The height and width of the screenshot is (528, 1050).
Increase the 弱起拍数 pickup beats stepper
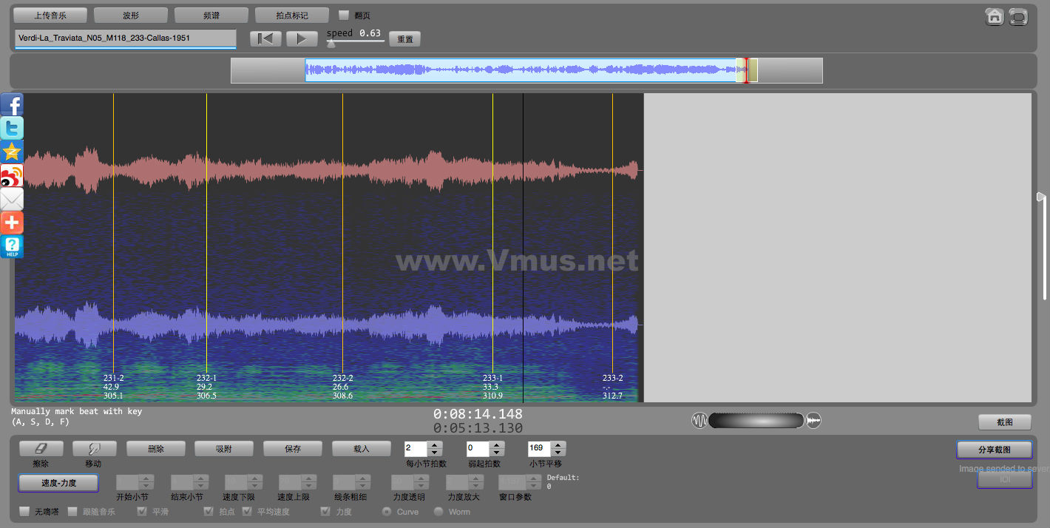497,445
